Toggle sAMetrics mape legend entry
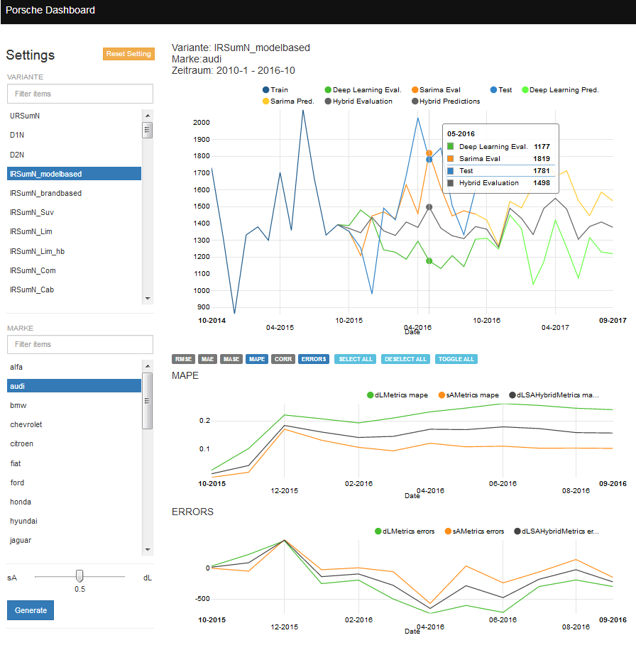This screenshot has width=636, height=645. click(468, 395)
